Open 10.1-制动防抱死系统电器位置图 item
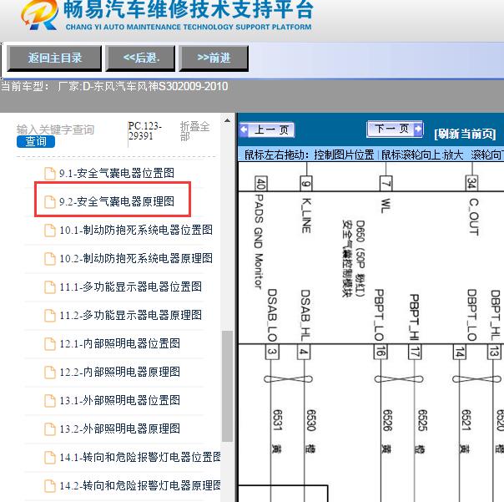This screenshot has height=502, width=504. [x=136, y=230]
